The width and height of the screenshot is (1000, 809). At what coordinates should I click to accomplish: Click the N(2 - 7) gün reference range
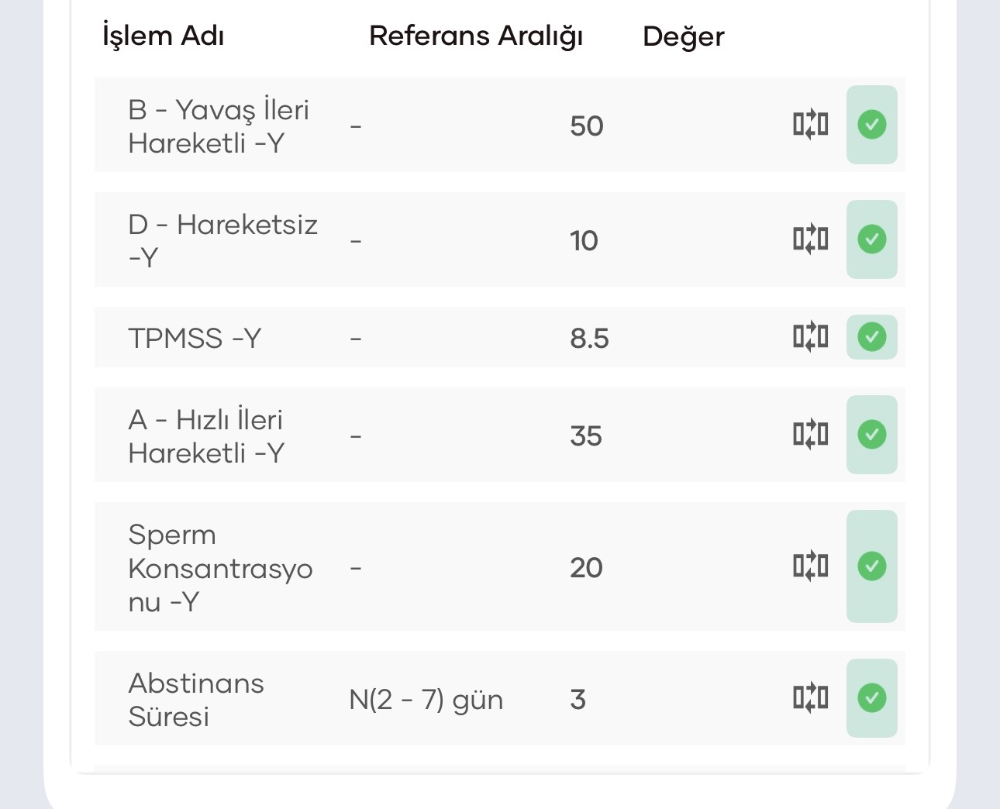pyautogui.click(x=426, y=700)
